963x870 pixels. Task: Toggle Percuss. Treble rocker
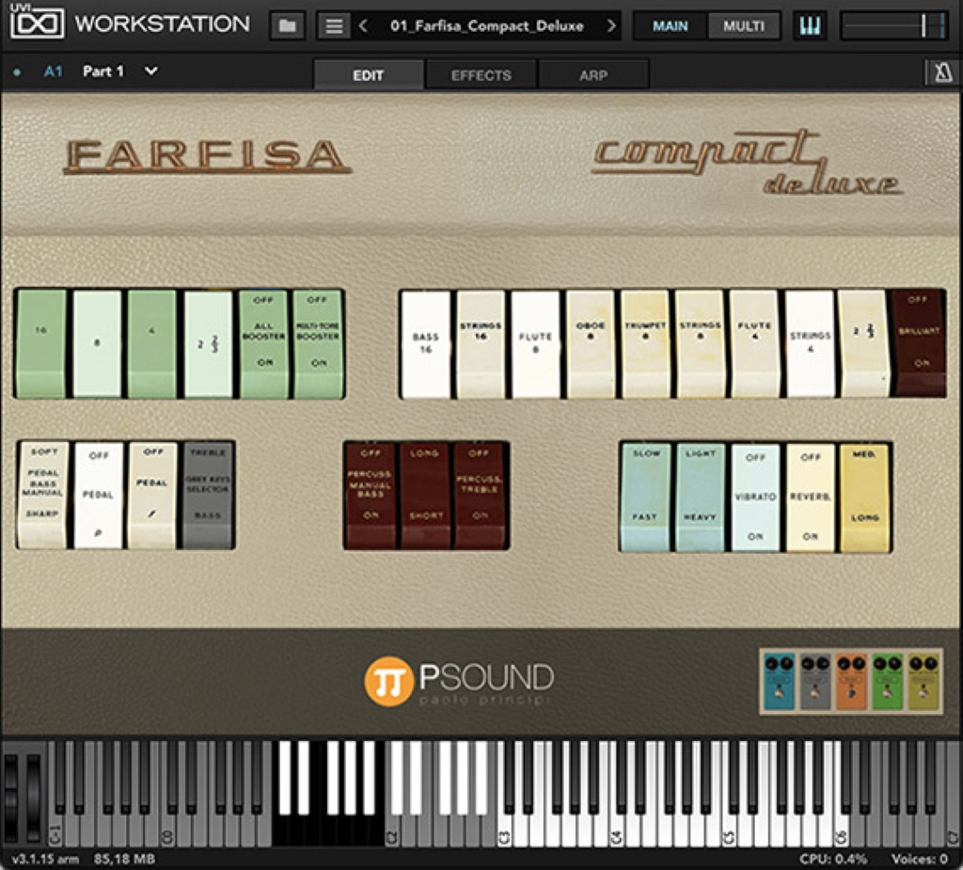[480, 496]
